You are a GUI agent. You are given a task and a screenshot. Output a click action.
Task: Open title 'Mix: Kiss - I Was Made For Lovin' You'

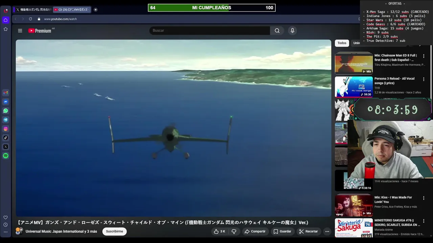[x=393, y=200]
